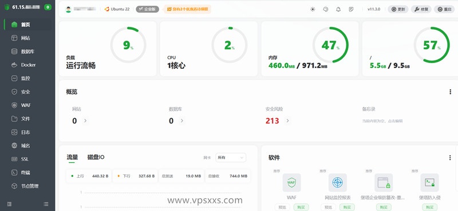458x211 pixels.
Task: Collapse the sidebar with bottom-left icon
Action: pos(9,204)
